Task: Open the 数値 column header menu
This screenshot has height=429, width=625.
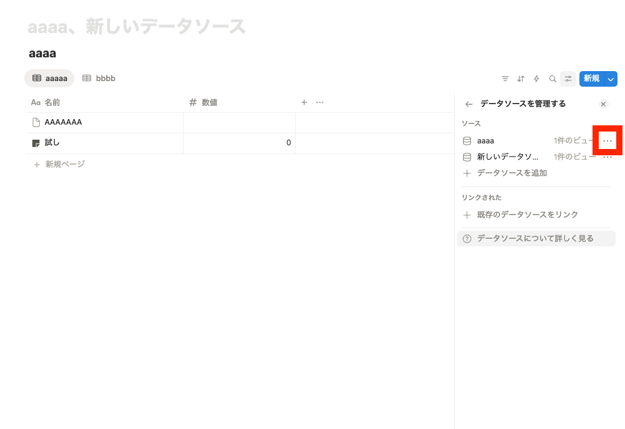Action: (x=209, y=102)
